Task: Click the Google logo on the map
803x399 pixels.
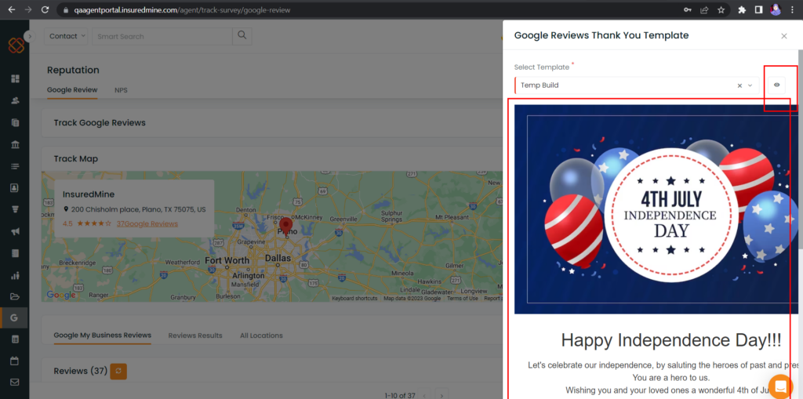Action: [x=61, y=295]
